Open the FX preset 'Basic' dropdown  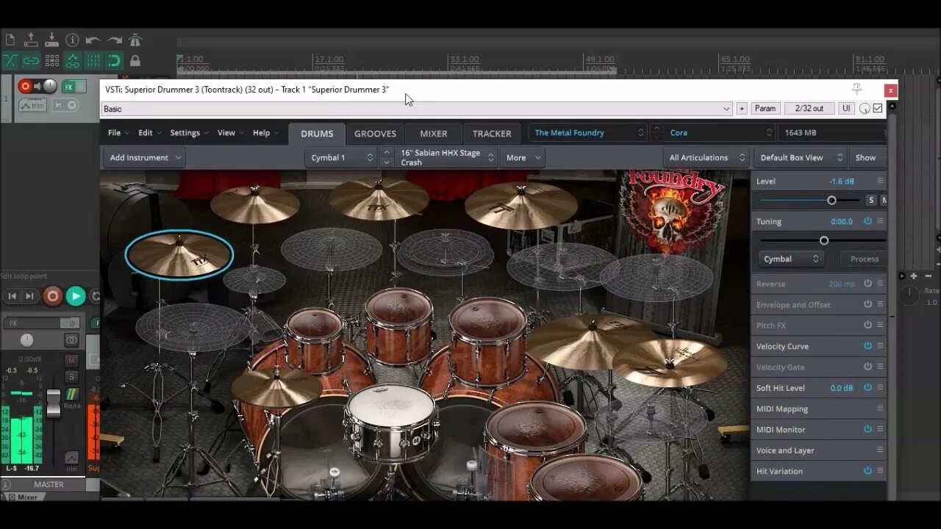pyautogui.click(x=417, y=109)
